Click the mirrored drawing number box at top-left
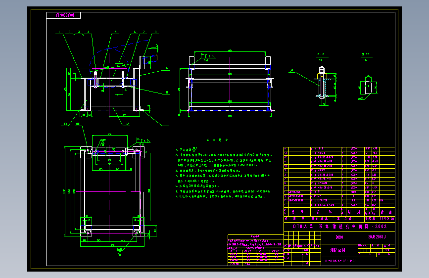Viewport: 429px width, 278px height. (63, 15)
